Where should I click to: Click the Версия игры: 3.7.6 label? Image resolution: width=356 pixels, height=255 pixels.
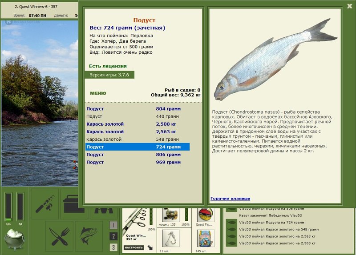(x=109, y=75)
